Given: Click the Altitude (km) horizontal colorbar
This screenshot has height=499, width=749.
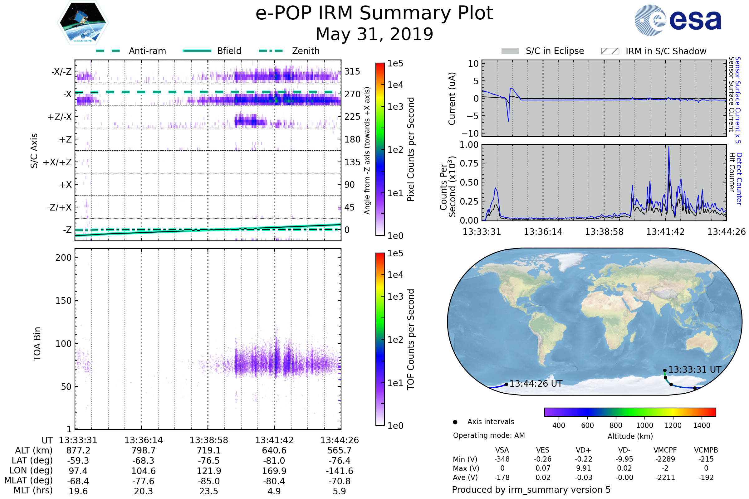Looking at the screenshot, I should pyautogui.click(x=630, y=412).
